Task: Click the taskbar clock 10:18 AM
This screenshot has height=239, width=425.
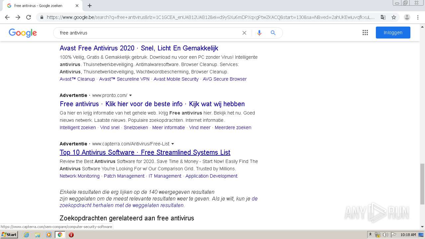Action: 408,235
